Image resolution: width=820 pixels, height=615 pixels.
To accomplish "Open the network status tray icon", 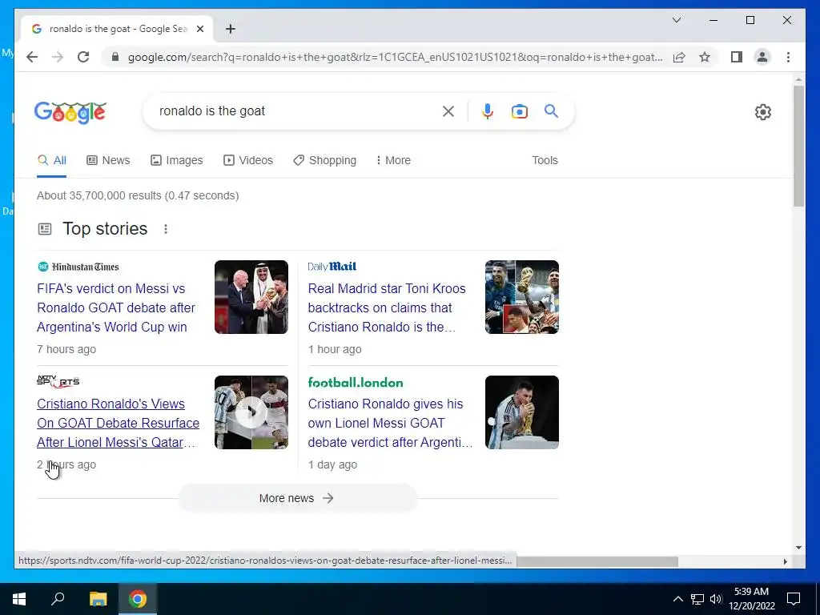I will [697, 599].
